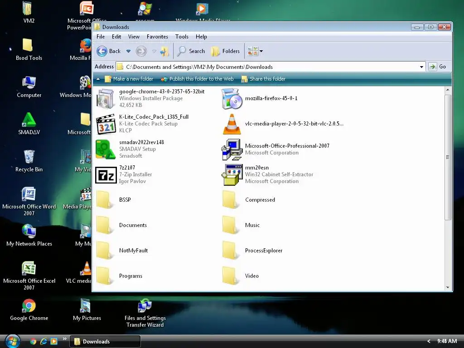
Task: Click Share this folder link
Action: (x=263, y=79)
